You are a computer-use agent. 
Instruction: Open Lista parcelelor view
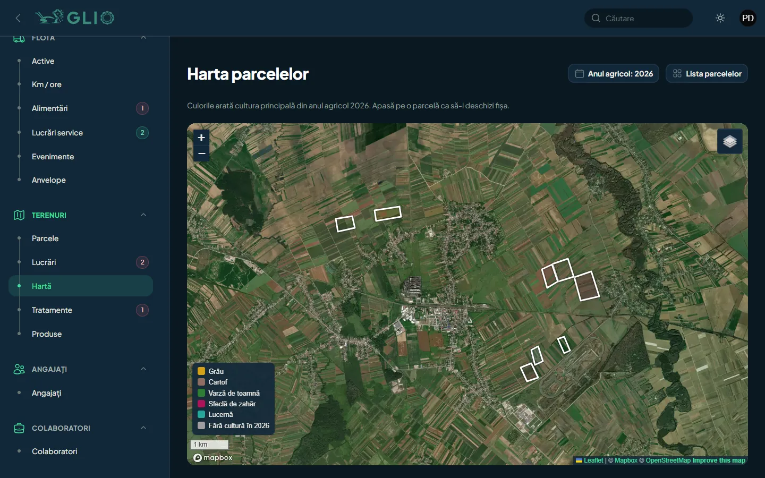coord(707,73)
